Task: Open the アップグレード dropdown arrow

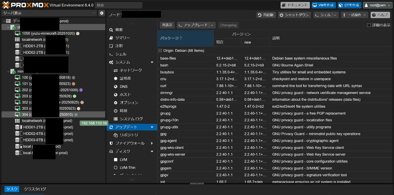Action: pos(212,25)
